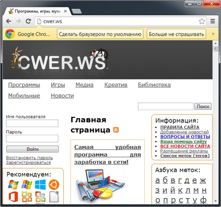Click the Имя пользователя input field
The image size is (221, 207).
click(32, 123)
